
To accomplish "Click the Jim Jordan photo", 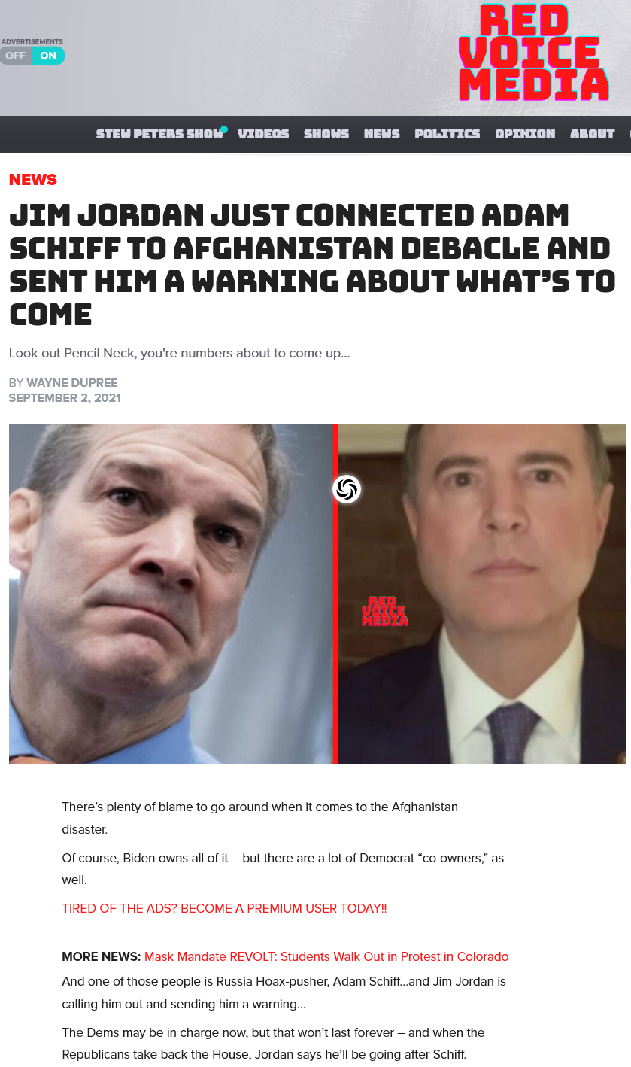I will 171,594.
